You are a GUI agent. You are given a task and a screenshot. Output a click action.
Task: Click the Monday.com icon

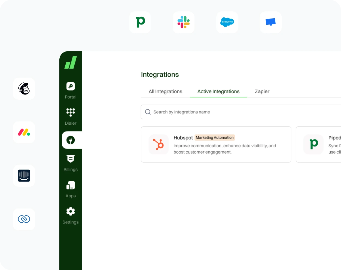tap(24, 132)
